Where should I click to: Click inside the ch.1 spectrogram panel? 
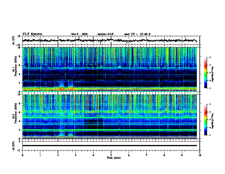(110, 69)
